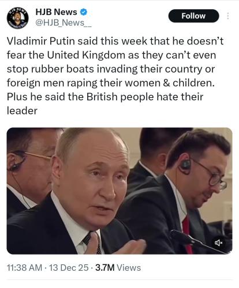Image resolution: width=239 pixels, height=288 pixels.
Task: Open the 11:38 AM timestamp link
Action: [x=24, y=268]
